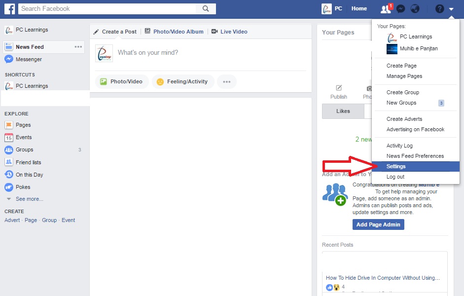Click the search magnifier button
The height and width of the screenshot is (296, 464).
pos(206,8)
